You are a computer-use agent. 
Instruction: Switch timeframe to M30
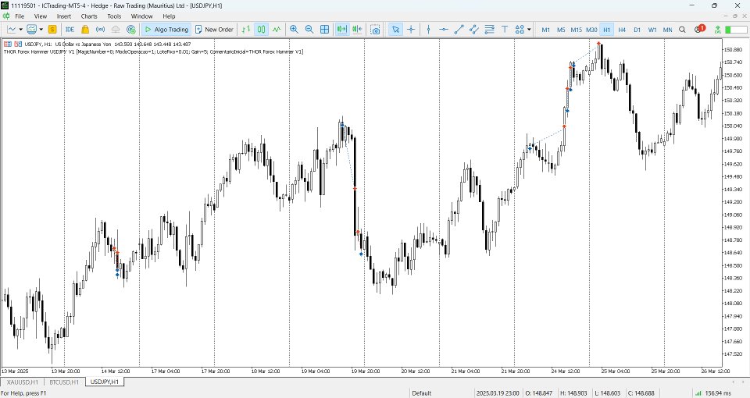[591, 30]
